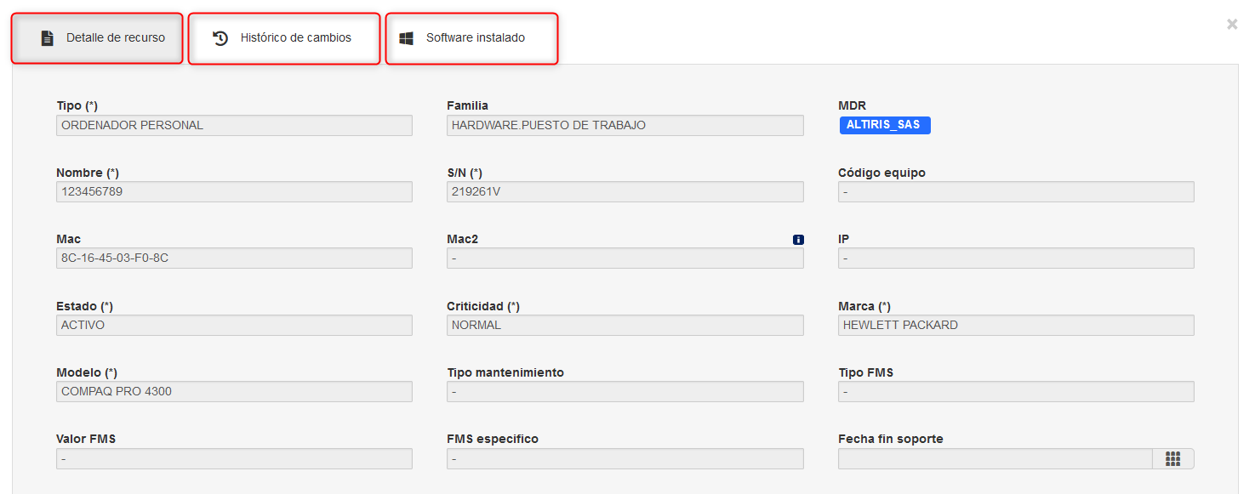The height and width of the screenshot is (494, 1255).
Task: Click the Modelo field showing COMPAQ PRO 4300
Action: 234,392
